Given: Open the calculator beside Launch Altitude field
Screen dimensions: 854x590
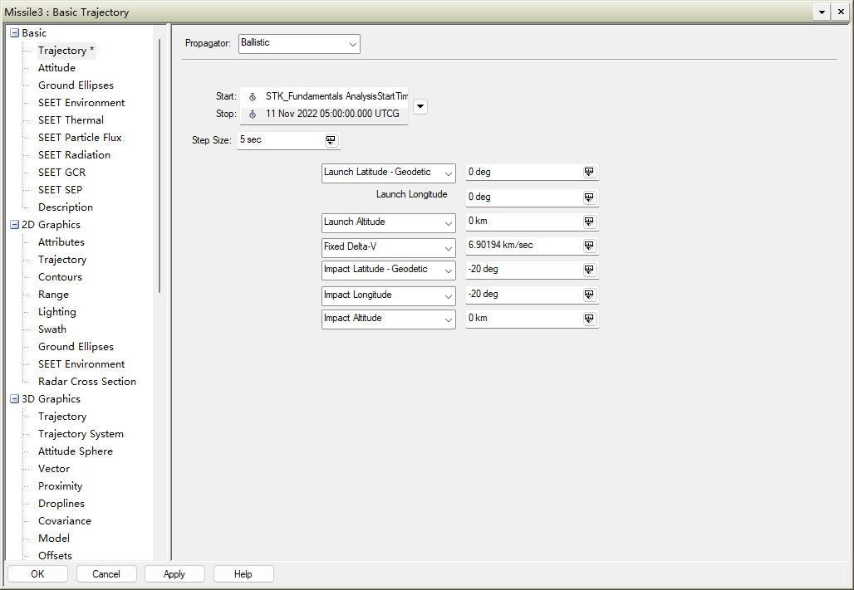Looking at the screenshot, I should pyautogui.click(x=589, y=221).
